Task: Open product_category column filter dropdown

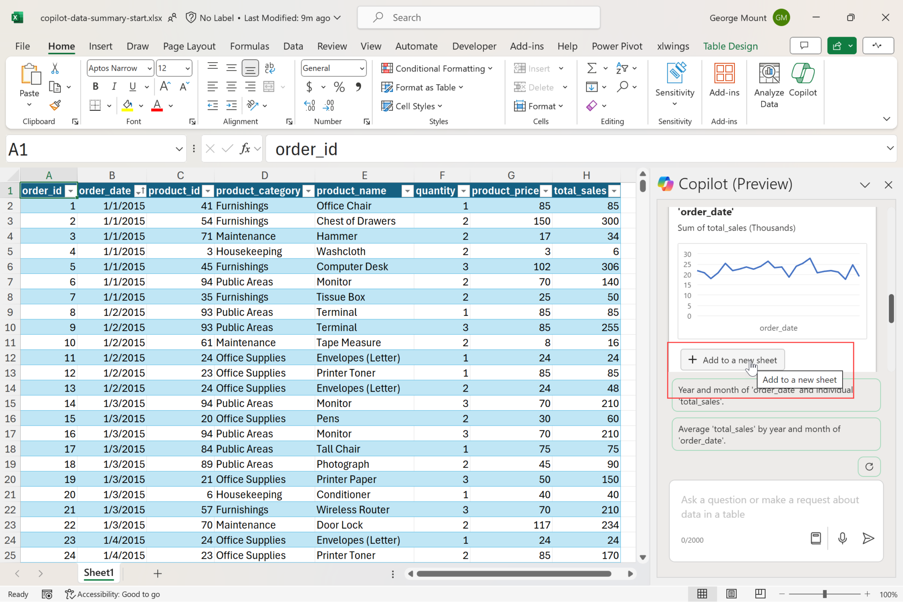Action: click(309, 191)
